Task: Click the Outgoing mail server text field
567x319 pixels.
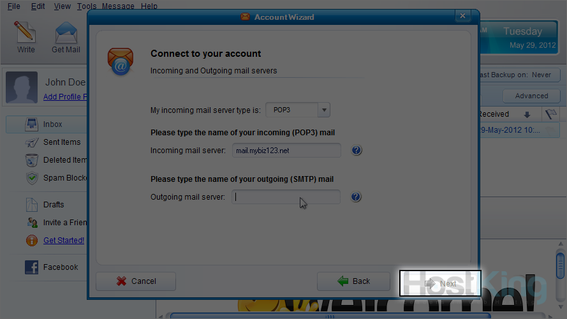Action: (x=286, y=197)
